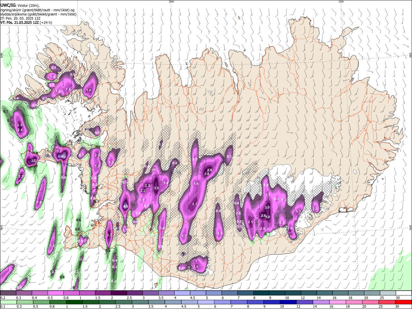Click the 'slydda/snjókoma' legend description line
This screenshot has height=309, width=412.
click(x=38, y=14)
